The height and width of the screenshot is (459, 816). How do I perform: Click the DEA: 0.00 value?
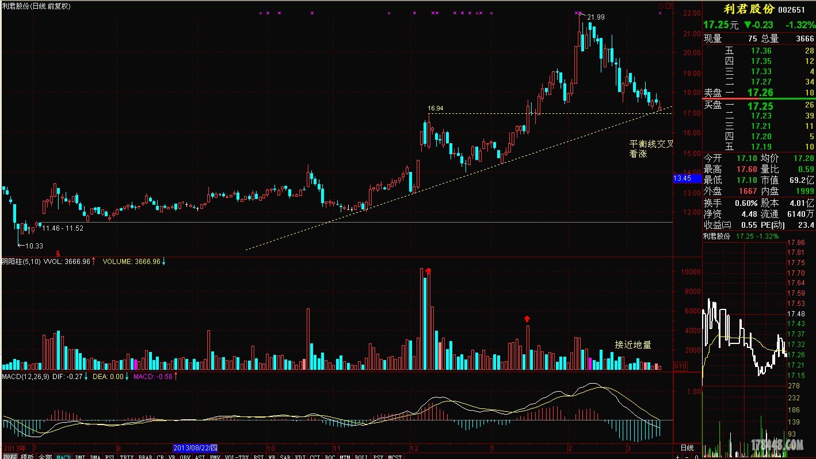[108, 376]
